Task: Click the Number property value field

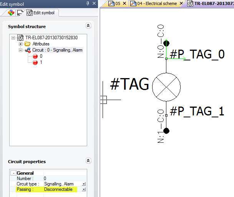Action: point(61,179)
